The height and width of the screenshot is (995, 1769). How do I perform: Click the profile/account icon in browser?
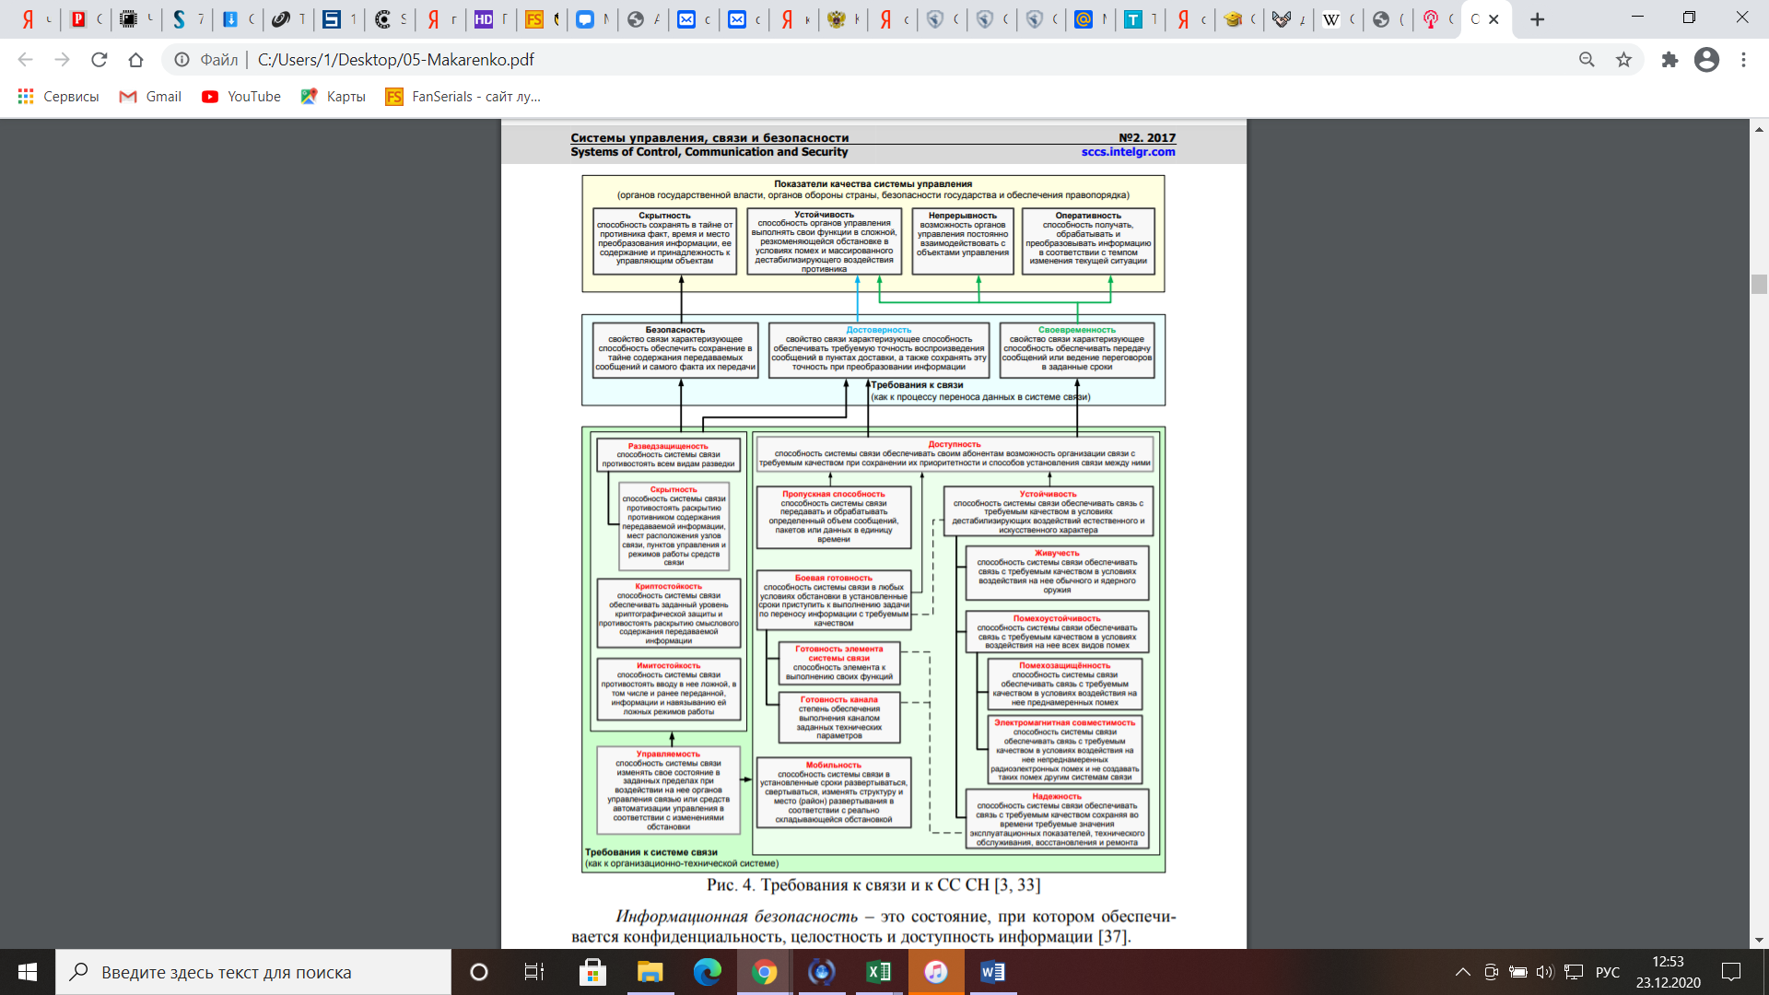click(1707, 60)
